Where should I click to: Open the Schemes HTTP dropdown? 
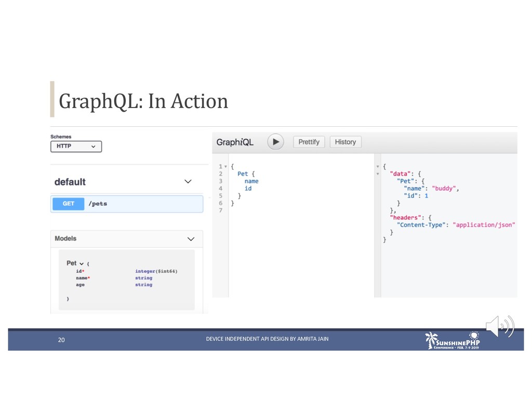[x=76, y=147]
